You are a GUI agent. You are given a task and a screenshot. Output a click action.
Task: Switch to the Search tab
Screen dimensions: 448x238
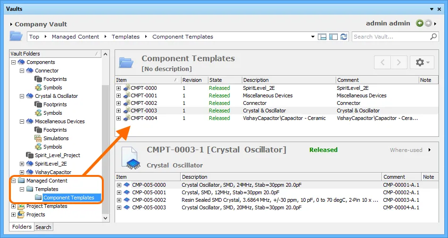pyautogui.click(x=43, y=227)
